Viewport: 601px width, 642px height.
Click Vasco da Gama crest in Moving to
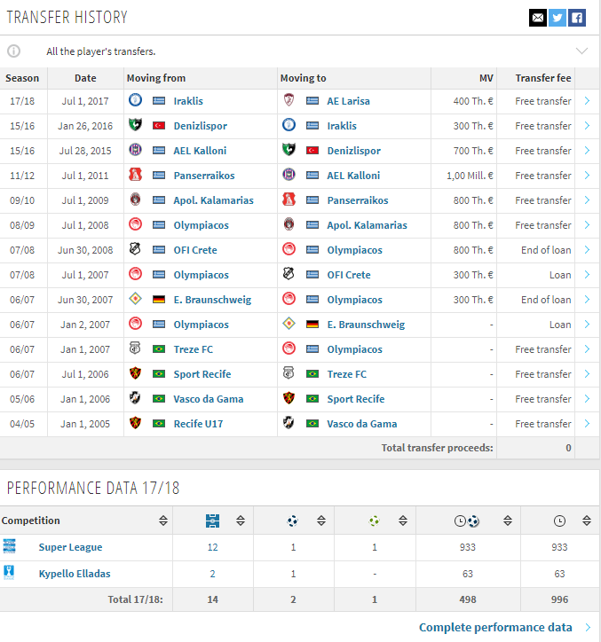click(x=289, y=423)
